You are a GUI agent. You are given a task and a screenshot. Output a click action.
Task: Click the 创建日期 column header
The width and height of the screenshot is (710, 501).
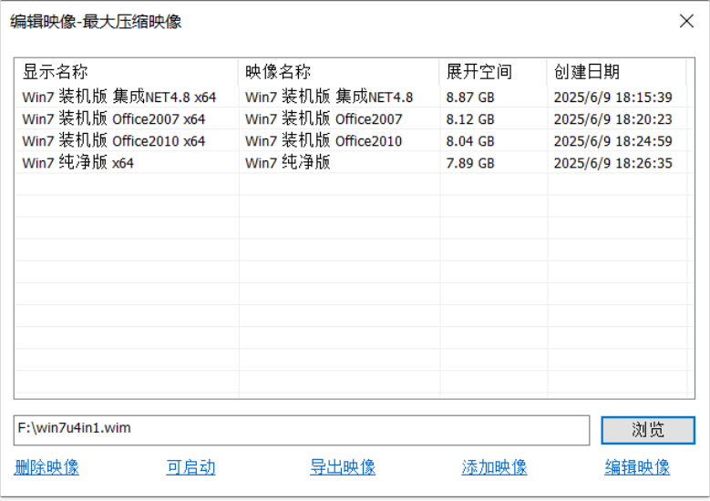[x=617, y=72]
